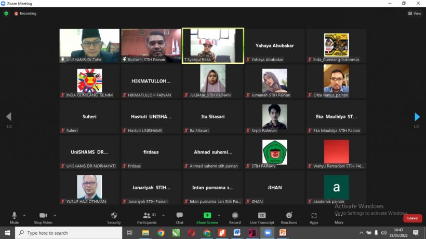Select JIHAN participant tile
Image resolution: width=426 pixels, height=239 pixels.
point(275,188)
